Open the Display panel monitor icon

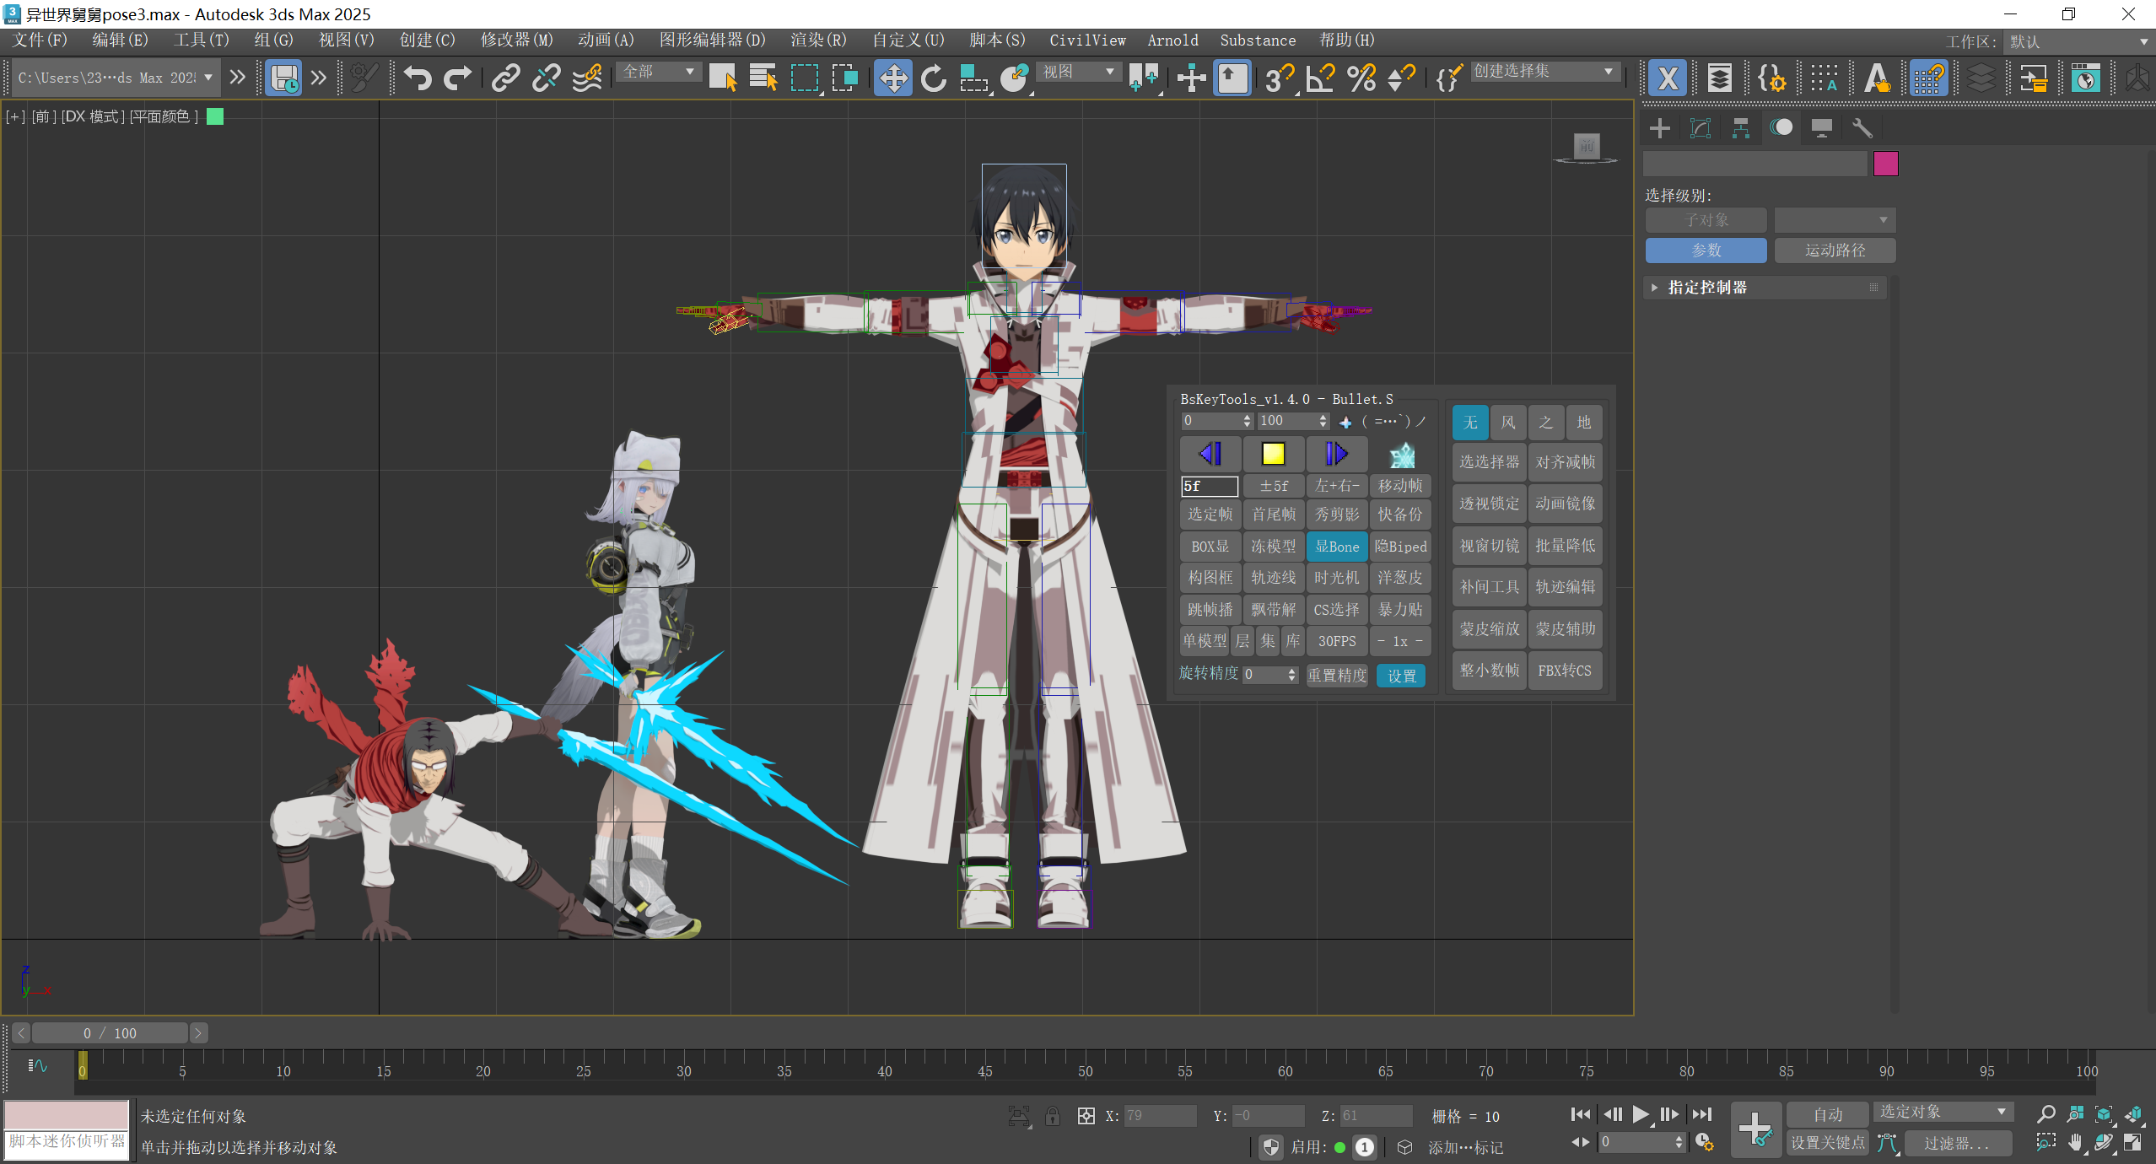pos(1821,128)
